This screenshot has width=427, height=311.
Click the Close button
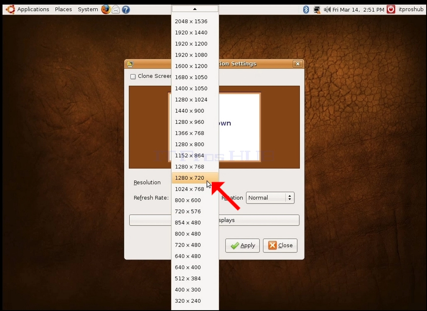coord(280,245)
